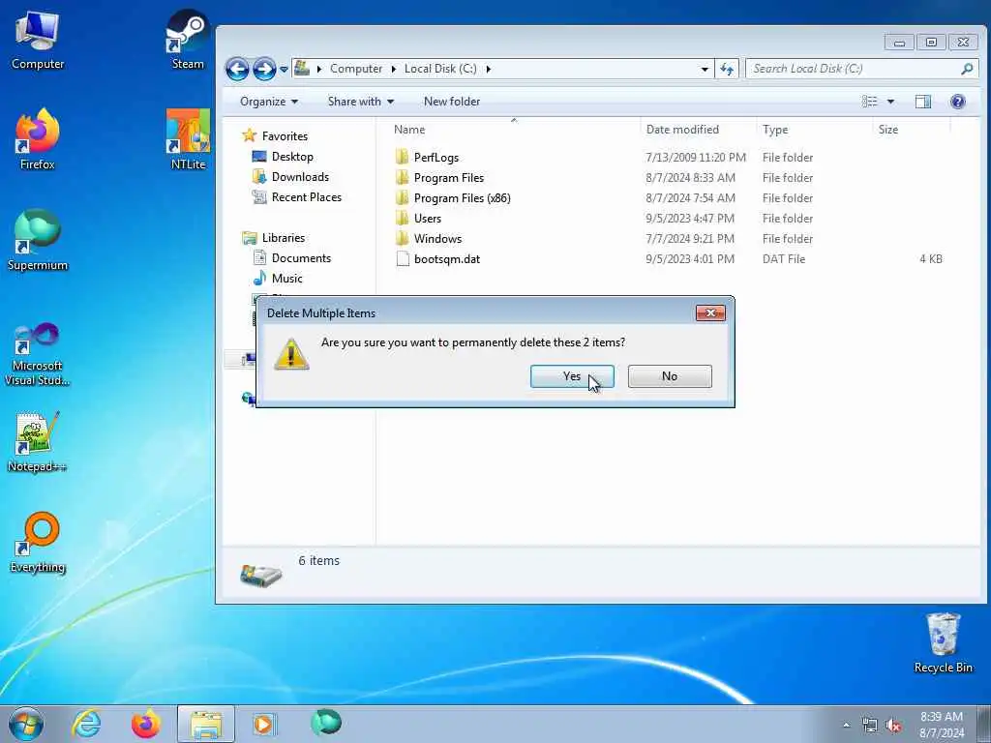The height and width of the screenshot is (743, 991).
Task: Select the Recycle Bin icon
Action: pyautogui.click(x=943, y=643)
